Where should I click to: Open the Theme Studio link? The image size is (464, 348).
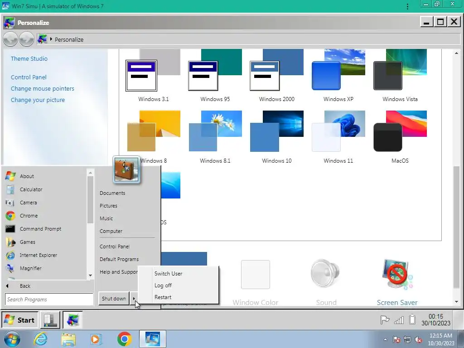pos(29,58)
